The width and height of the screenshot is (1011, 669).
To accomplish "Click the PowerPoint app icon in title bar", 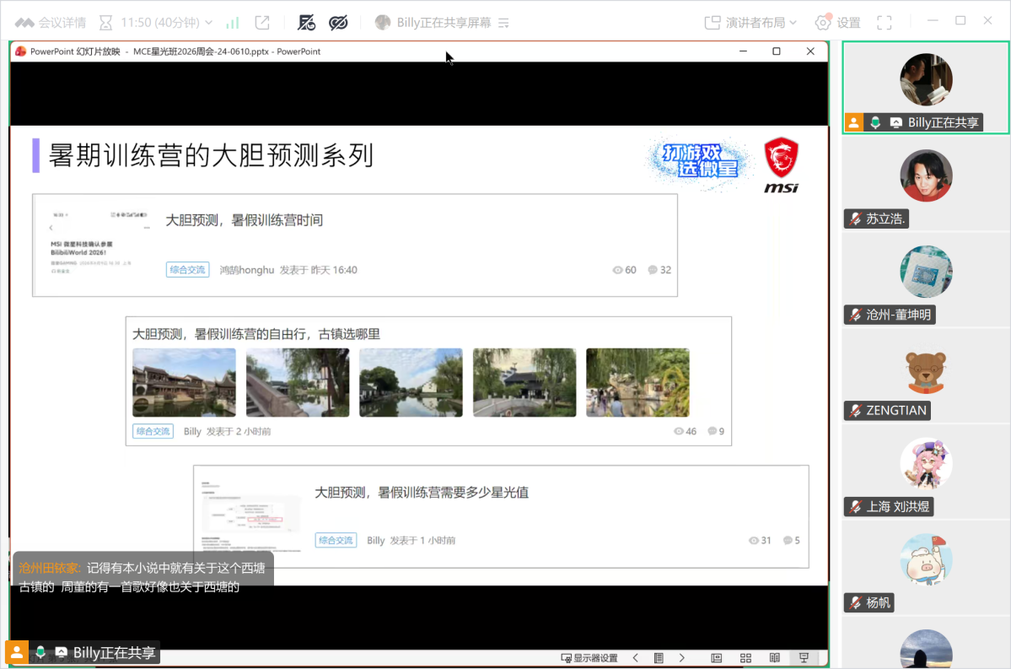I will pyautogui.click(x=20, y=51).
